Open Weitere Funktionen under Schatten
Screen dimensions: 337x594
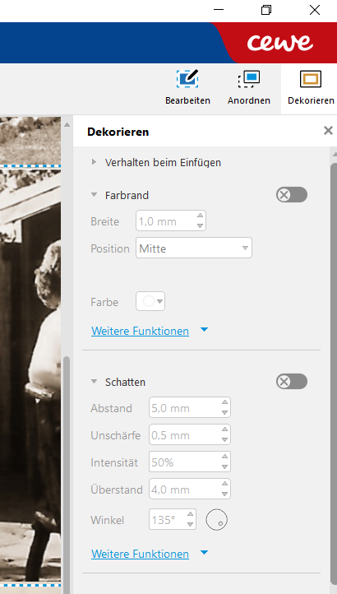[140, 554]
